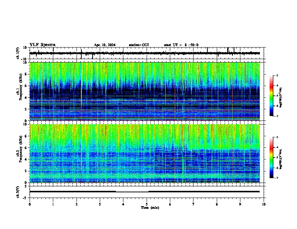Click the "10" tick label on the time axis

coord(264,204)
